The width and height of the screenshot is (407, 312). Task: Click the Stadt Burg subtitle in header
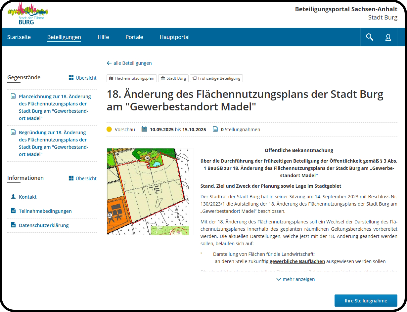pos(383,18)
